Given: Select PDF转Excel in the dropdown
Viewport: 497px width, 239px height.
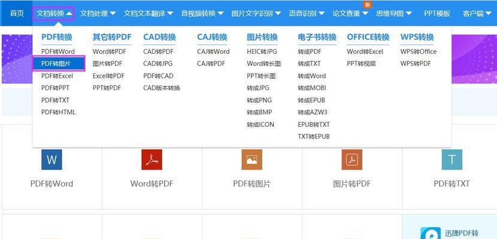Looking at the screenshot, I should (x=57, y=76).
